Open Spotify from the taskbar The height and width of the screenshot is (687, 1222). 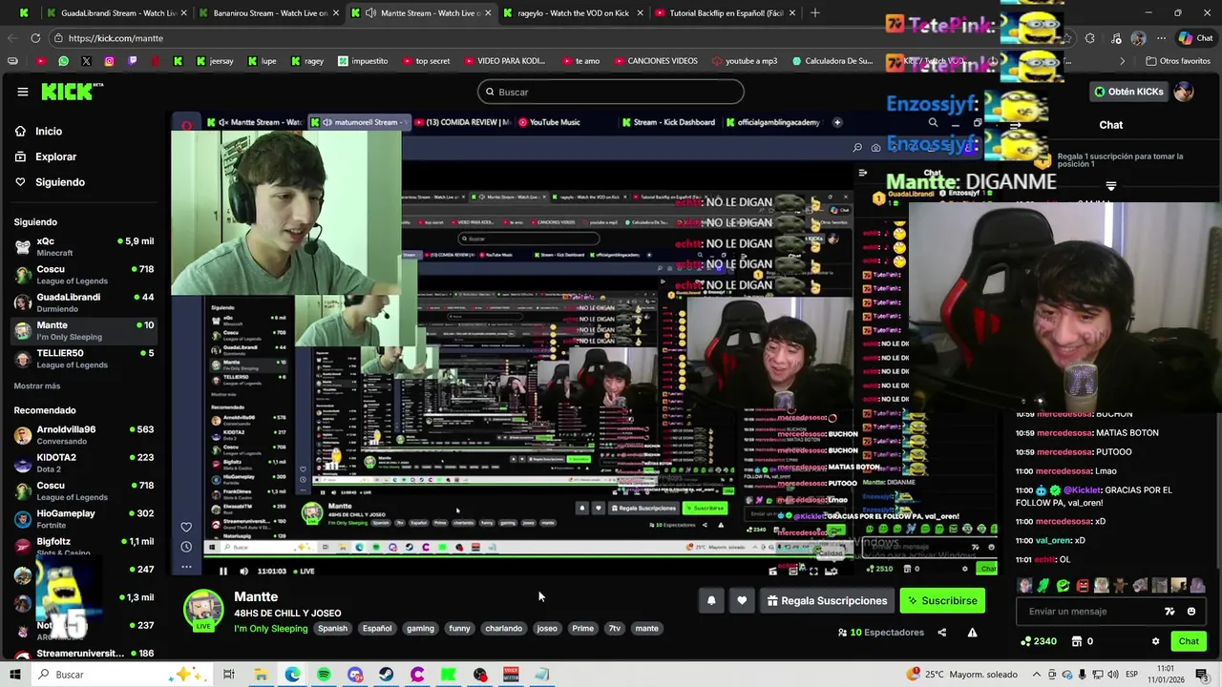(x=324, y=675)
